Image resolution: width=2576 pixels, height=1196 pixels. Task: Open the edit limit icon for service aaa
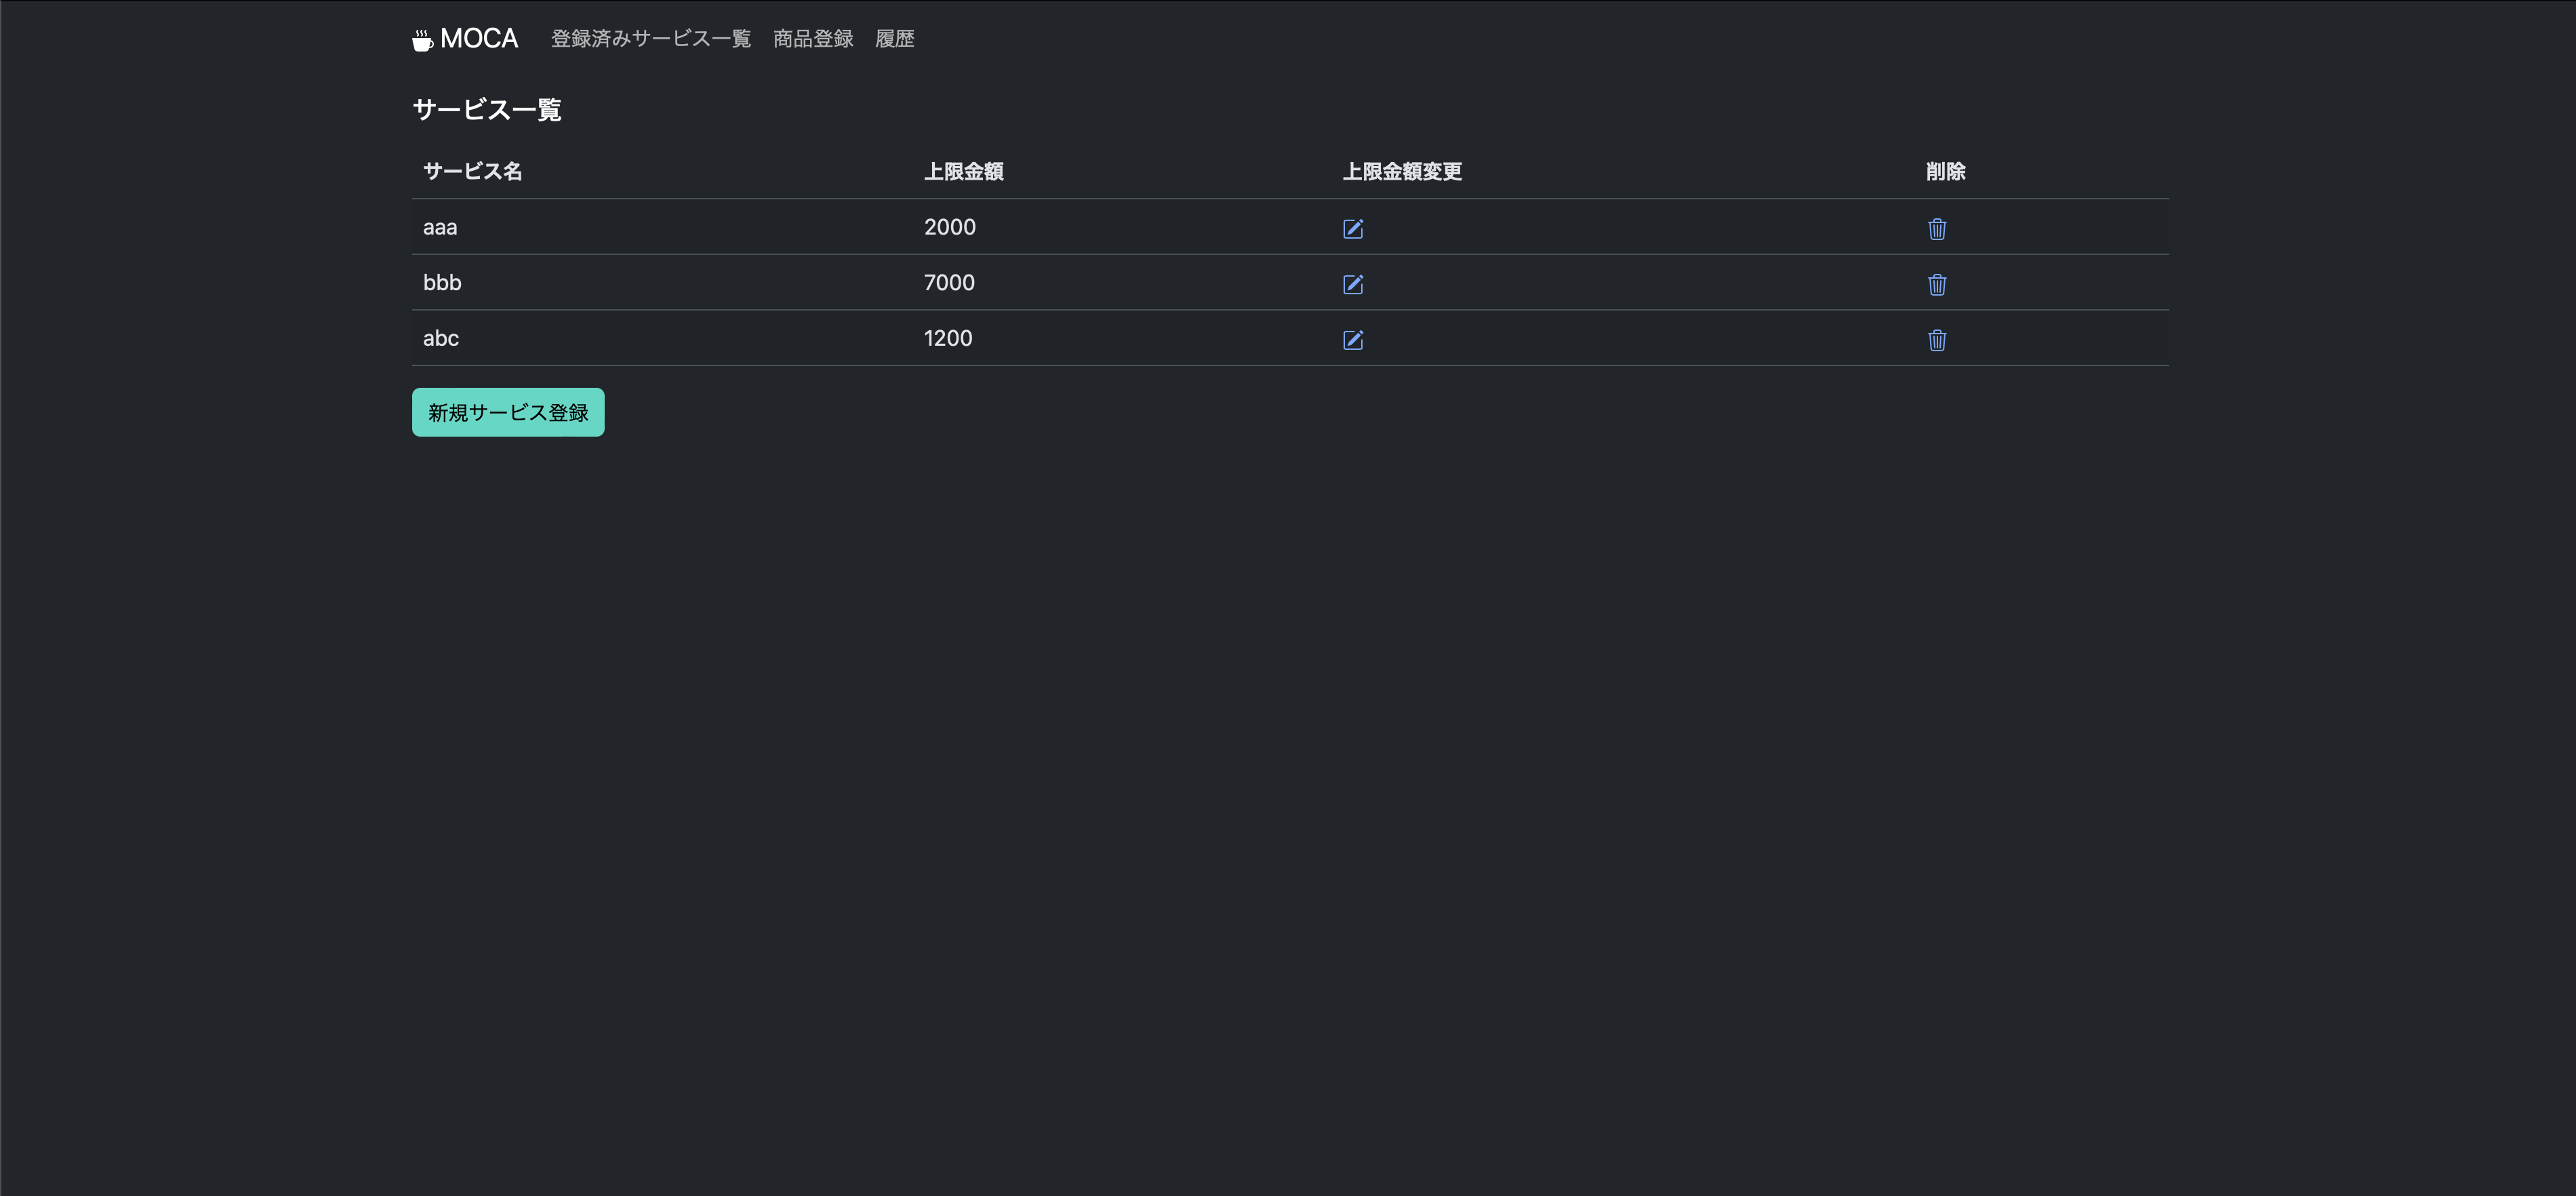click(x=1353, y=229)
